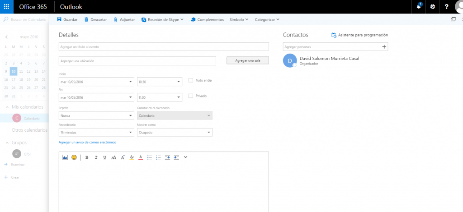The width and height of the screenshot is (463, 212).
Task: Insert a bulleted list
Action: (150, 157)
